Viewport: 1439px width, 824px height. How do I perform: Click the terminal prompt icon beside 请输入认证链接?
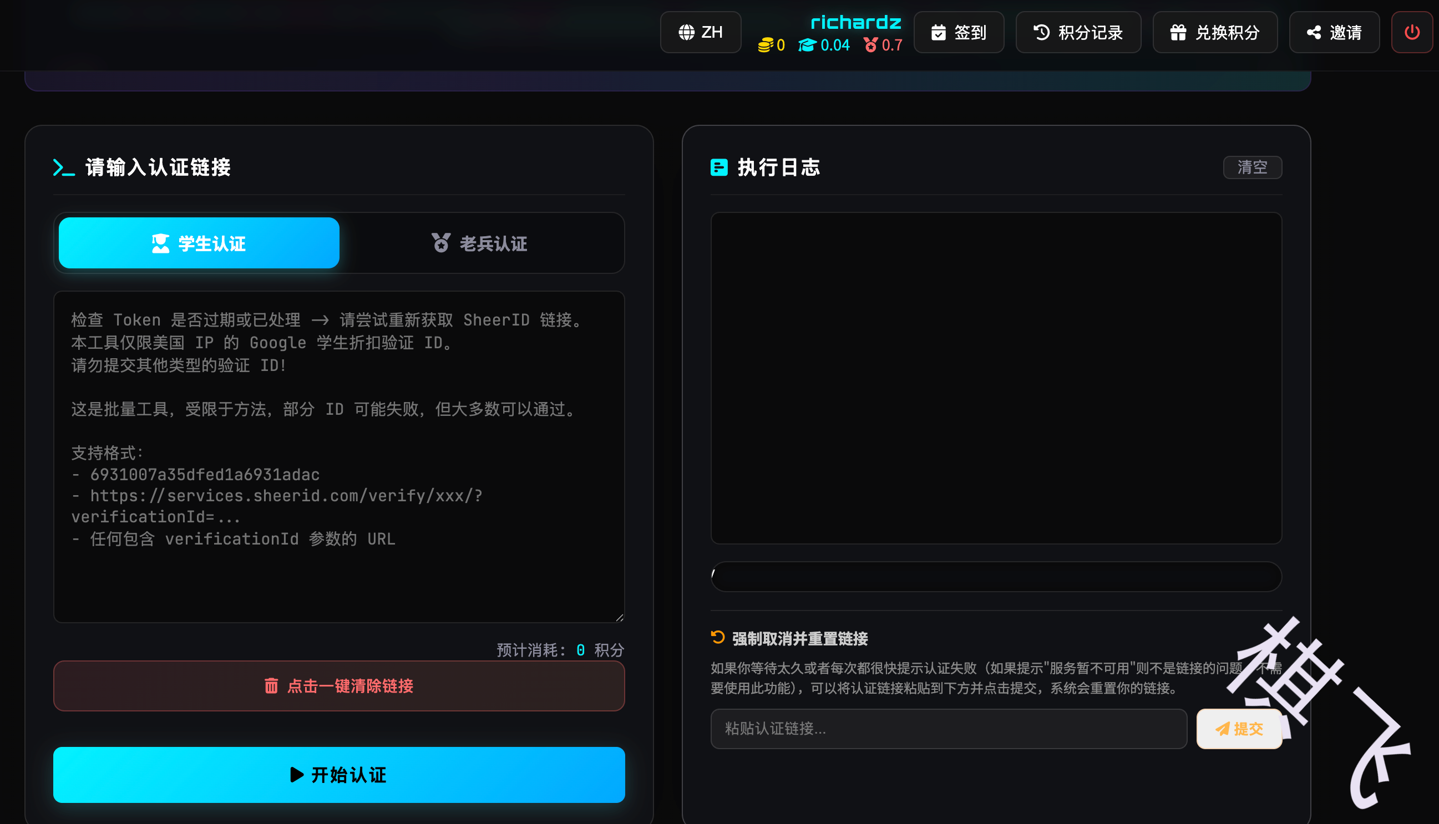point(63,167)
